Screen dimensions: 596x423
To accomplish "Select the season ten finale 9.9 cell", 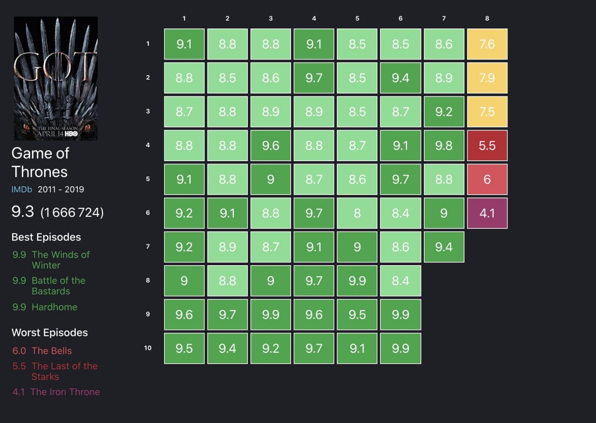I will pos(400,349).
